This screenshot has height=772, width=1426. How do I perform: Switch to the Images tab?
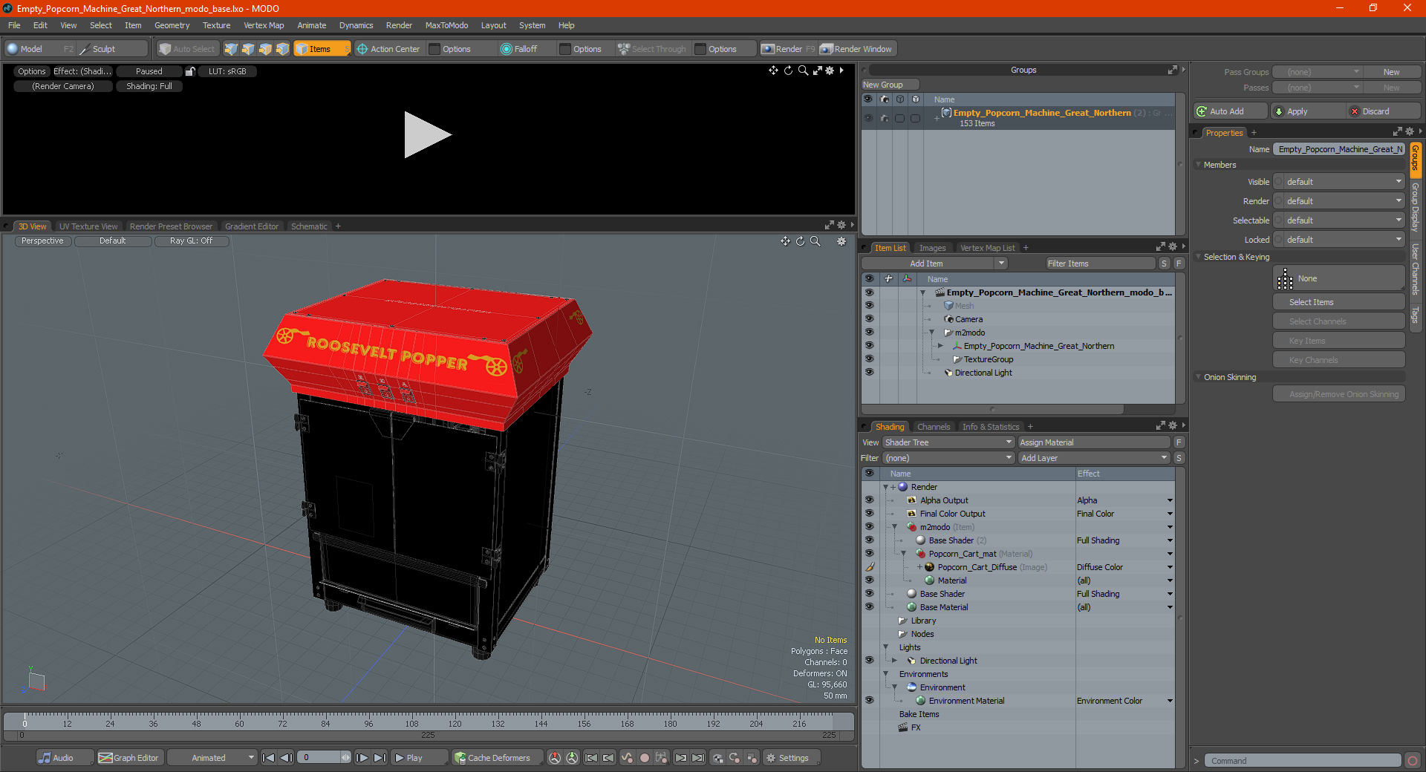coord(932,248)
